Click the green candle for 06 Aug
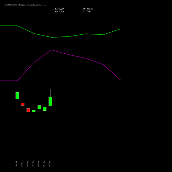This screenshot has width=172, height=172. [45, 109]
